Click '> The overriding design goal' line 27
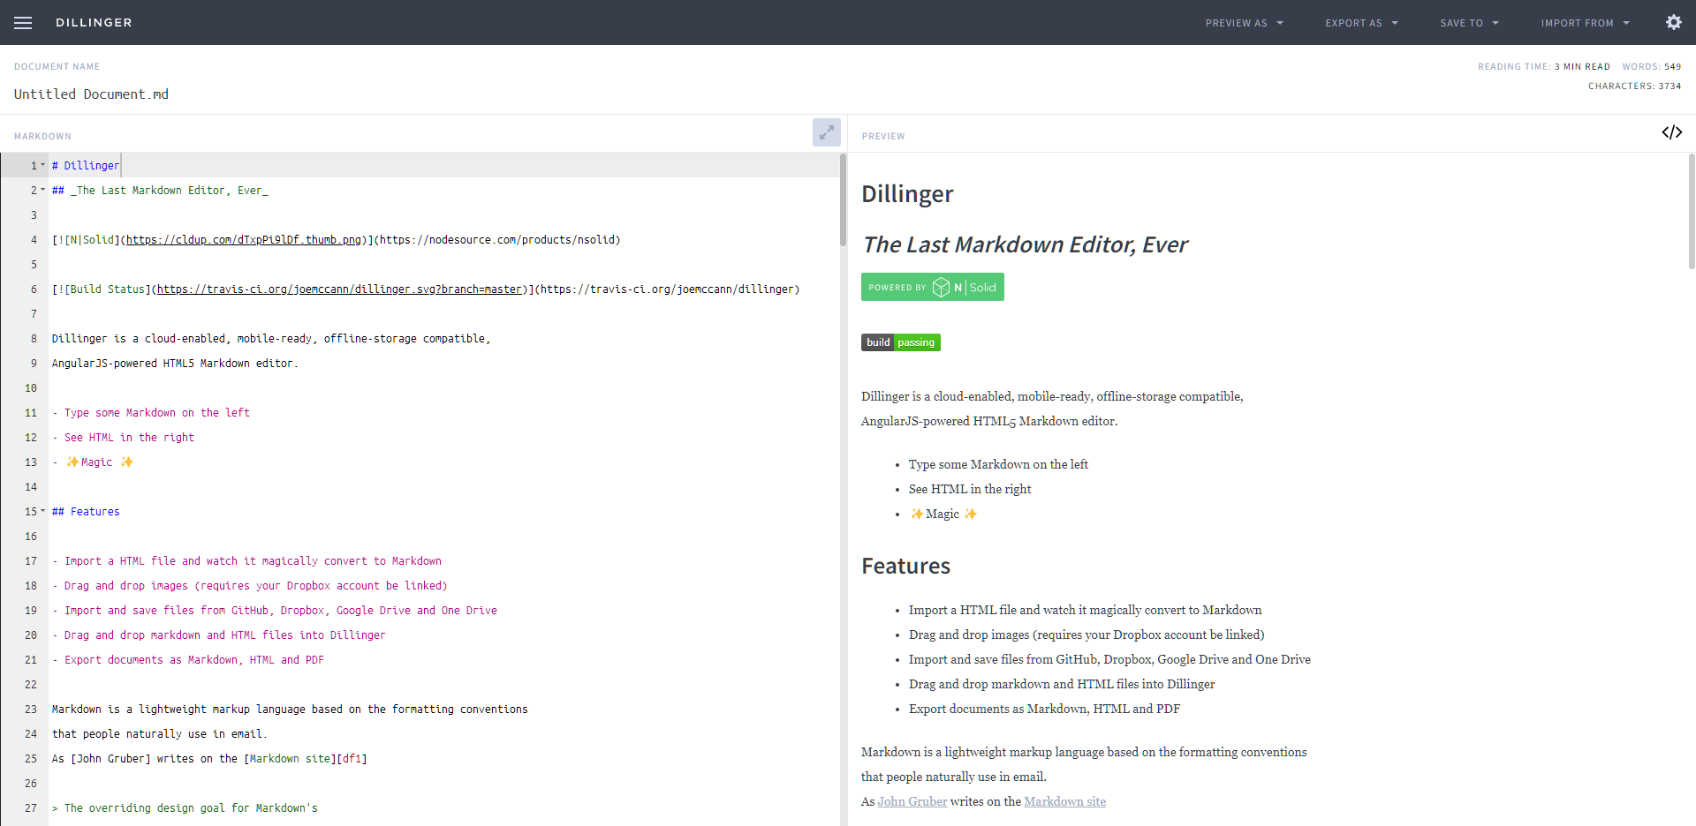 (x=185, y=807)
